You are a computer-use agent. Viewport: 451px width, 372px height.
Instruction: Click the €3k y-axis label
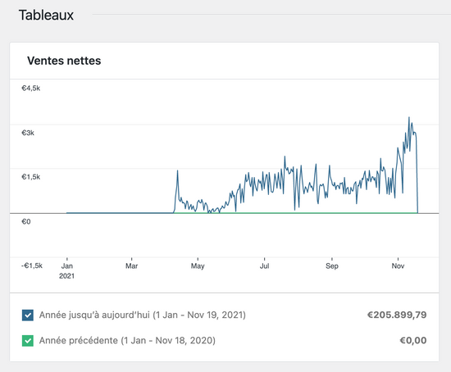[x=28, y=133]
